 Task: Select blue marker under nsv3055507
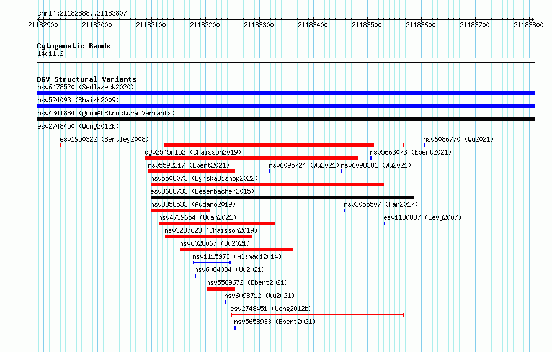tap(345, 210)
